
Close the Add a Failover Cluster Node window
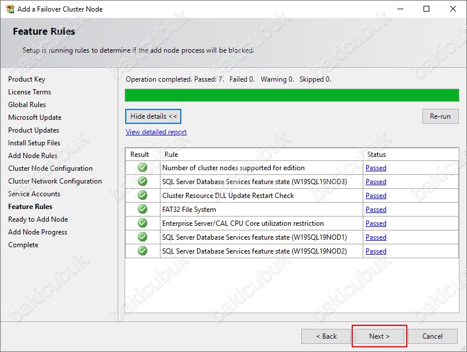[453, 9]
